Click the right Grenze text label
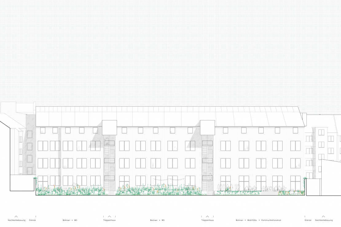Image resolution: width=341 pixels, height=227 pixels. point(308,220)
